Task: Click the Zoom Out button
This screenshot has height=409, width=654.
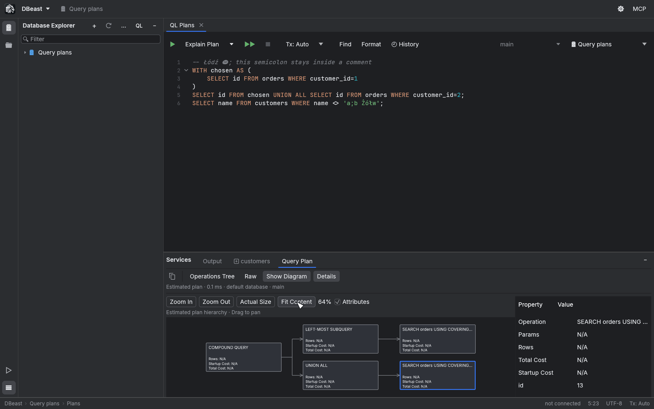Action: [216, 302]
